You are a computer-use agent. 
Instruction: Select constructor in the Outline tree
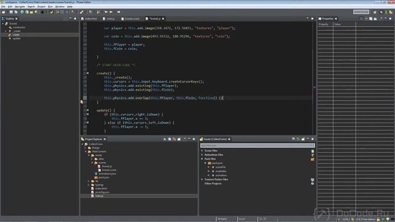[x=19, y=27]
